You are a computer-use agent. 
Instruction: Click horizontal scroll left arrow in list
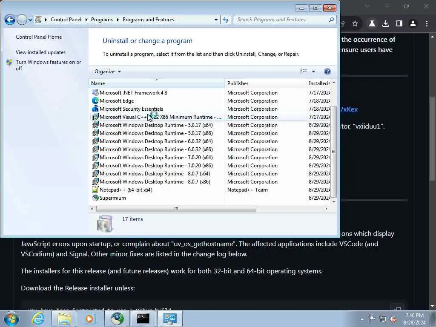pos(92,209)
